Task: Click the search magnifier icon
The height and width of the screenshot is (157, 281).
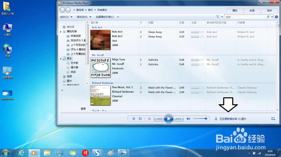Action: tap(268, 17)
